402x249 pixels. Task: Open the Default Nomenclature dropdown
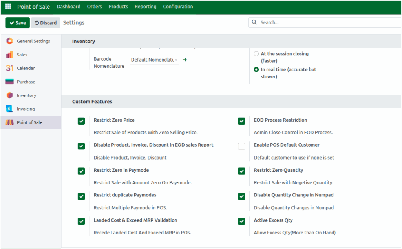click(x=154, y=60)
